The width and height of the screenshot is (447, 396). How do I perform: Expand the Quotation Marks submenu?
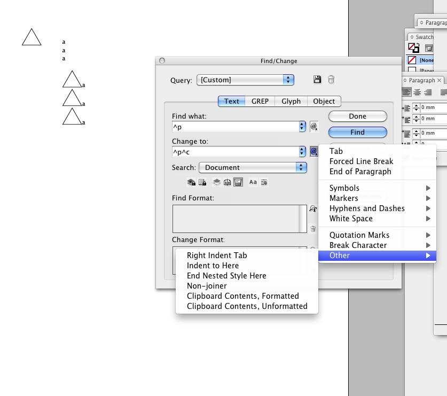tap(377, 235)
